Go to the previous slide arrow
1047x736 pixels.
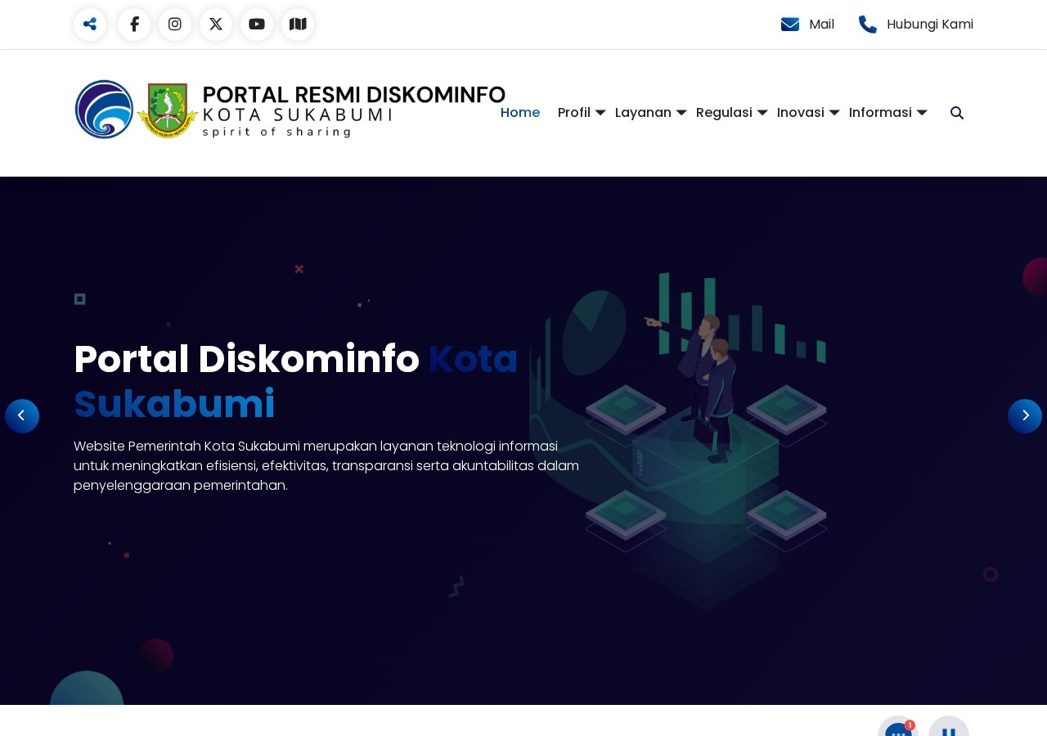click(x=22, y=416)
